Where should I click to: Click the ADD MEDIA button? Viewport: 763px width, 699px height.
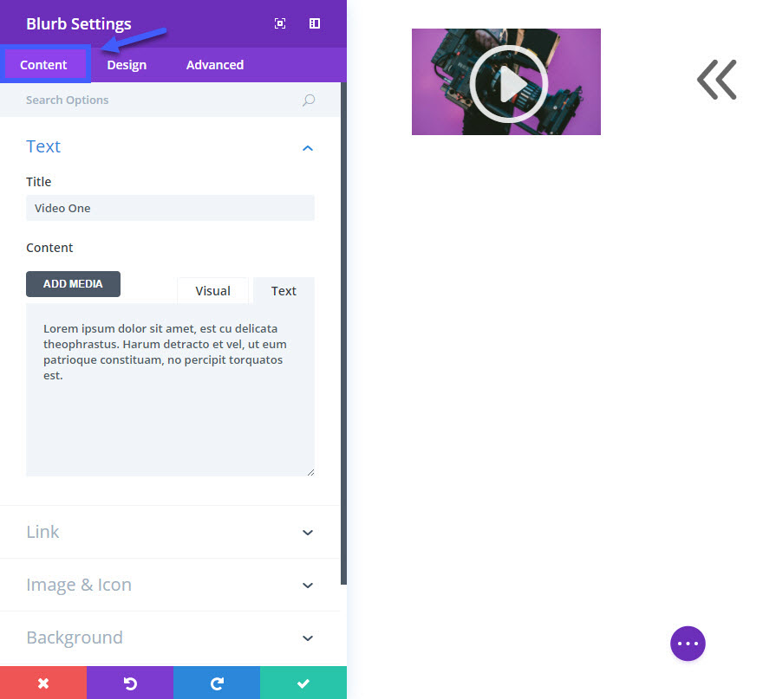tap(73, 284)
